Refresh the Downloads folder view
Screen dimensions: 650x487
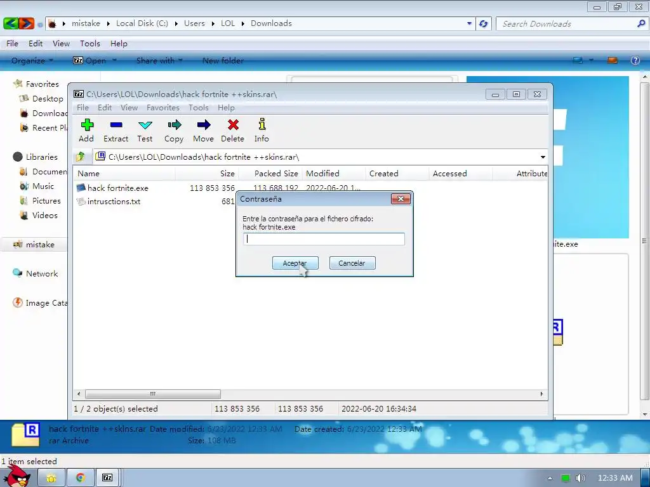coord(483,23)
